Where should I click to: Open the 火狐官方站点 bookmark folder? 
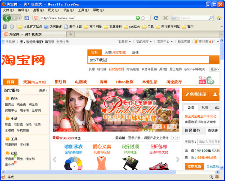[30, 27]
